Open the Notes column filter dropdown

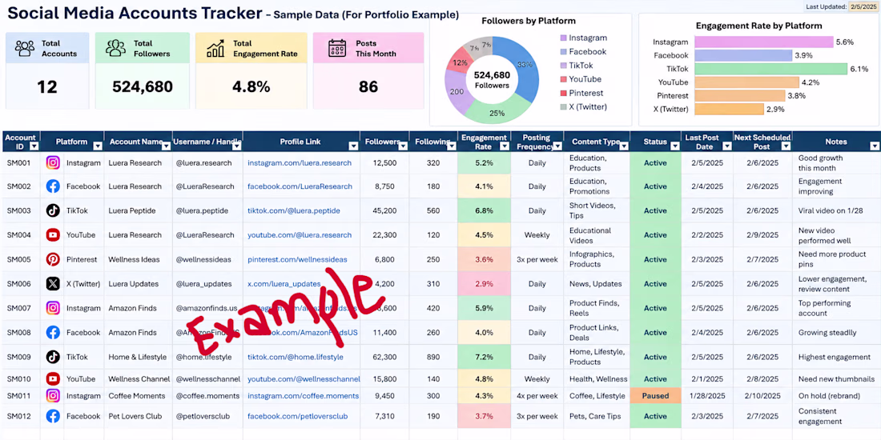pos(875,146)
